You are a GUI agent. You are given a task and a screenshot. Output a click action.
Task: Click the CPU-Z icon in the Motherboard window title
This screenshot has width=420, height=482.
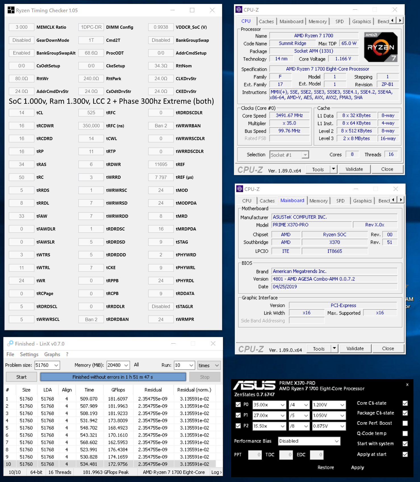tap(240, 189)
